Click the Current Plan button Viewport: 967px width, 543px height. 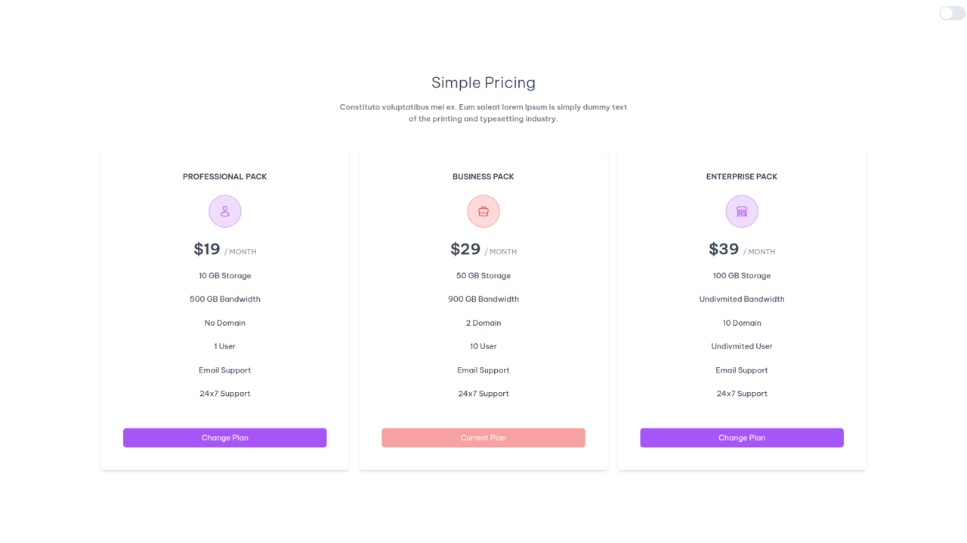pyautogui.click(x=483, y=437)
